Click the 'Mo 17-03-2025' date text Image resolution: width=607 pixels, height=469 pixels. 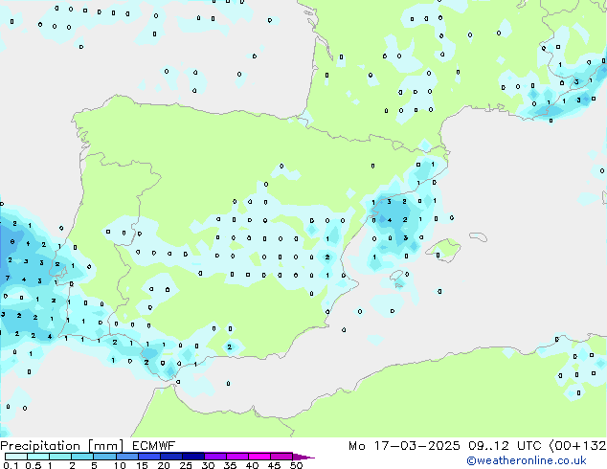[404, 446]
